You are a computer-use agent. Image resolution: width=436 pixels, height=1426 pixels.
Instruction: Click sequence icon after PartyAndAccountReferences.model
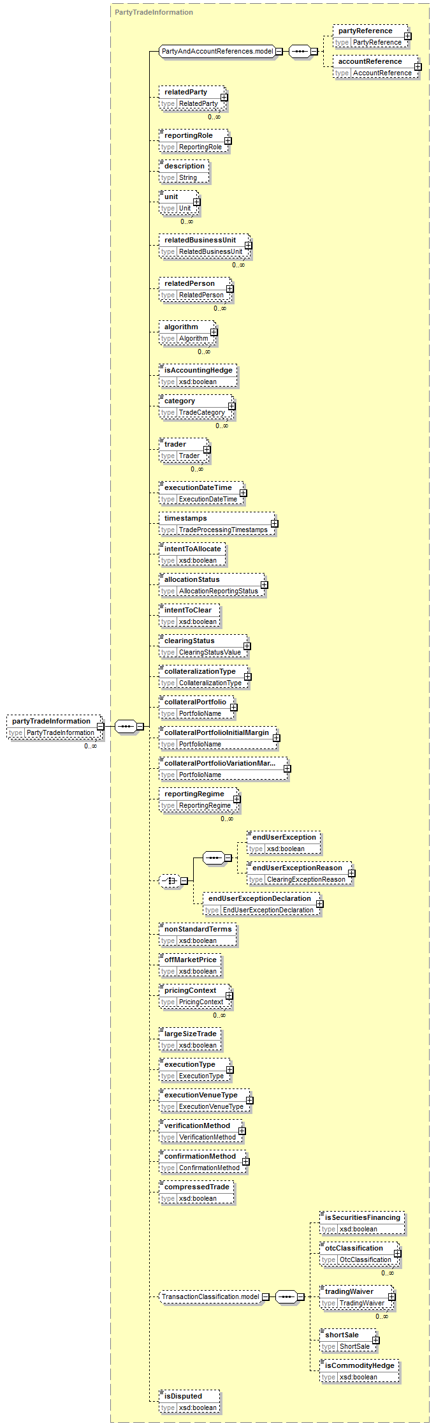pos(299,51)
